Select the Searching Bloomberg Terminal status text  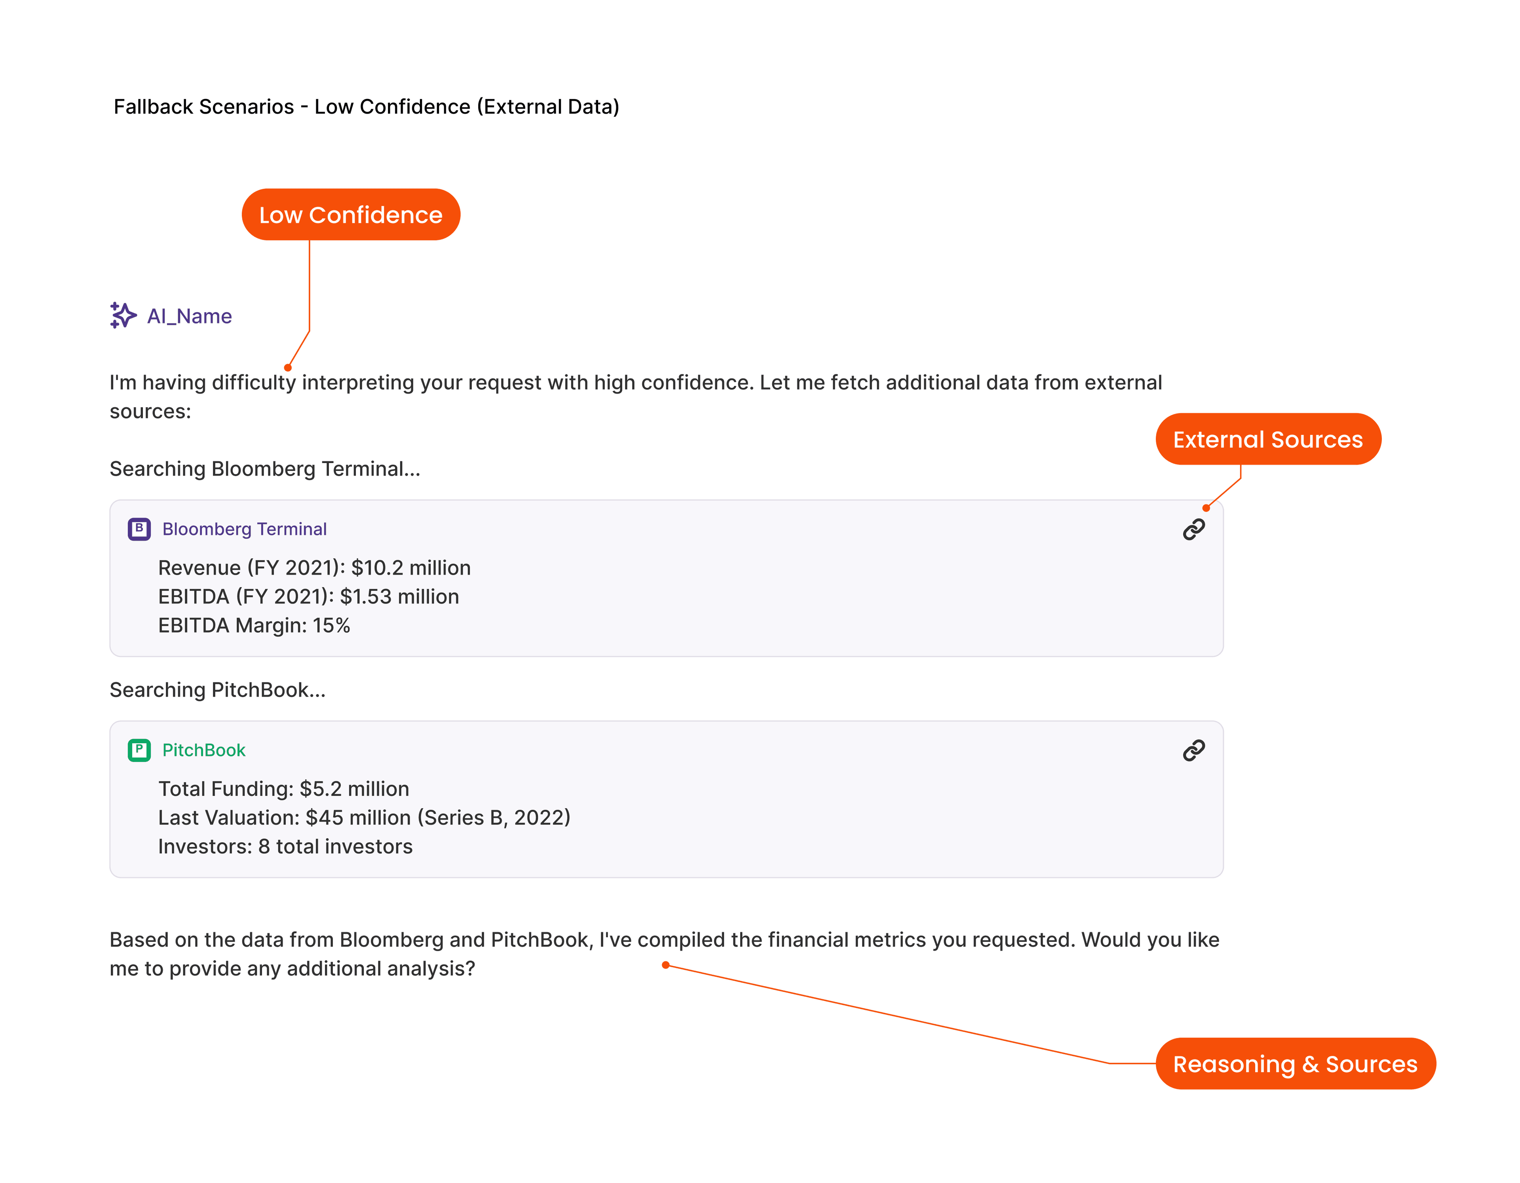[x=264, y=468]
